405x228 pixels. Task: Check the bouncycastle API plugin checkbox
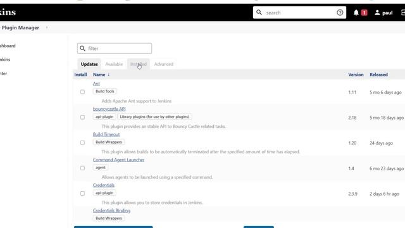[82, 117]
